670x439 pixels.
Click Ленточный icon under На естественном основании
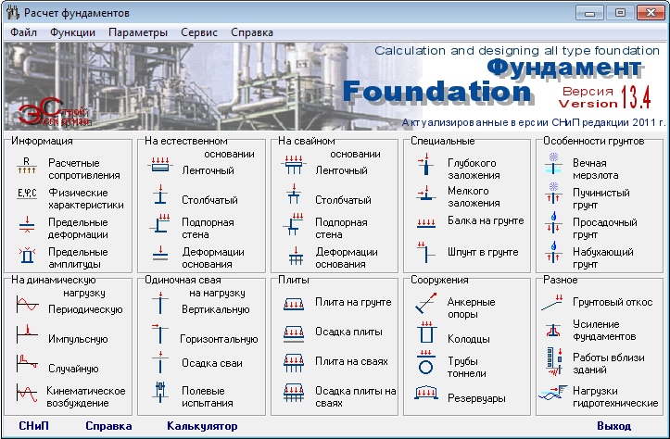pos(160,166)
